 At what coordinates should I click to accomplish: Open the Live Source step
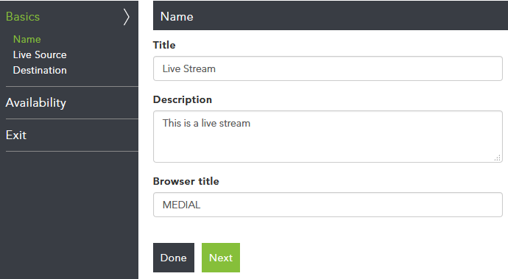click(x=40, y=54)
